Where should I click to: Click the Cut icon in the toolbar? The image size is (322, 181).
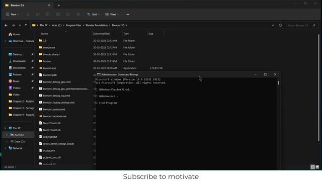pyautogui.click(x=28, y=15)
